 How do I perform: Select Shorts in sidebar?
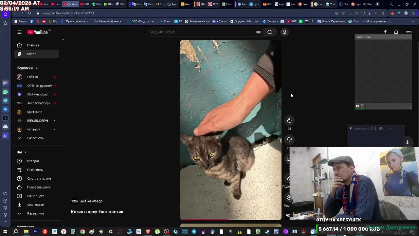(36, 54)
